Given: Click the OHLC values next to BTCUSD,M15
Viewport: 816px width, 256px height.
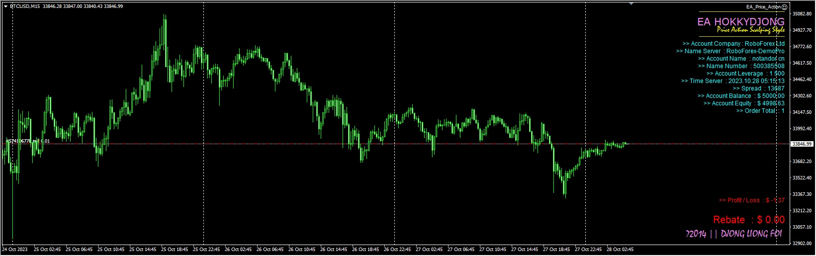Looking at the screenshot, I should (83, 6).
